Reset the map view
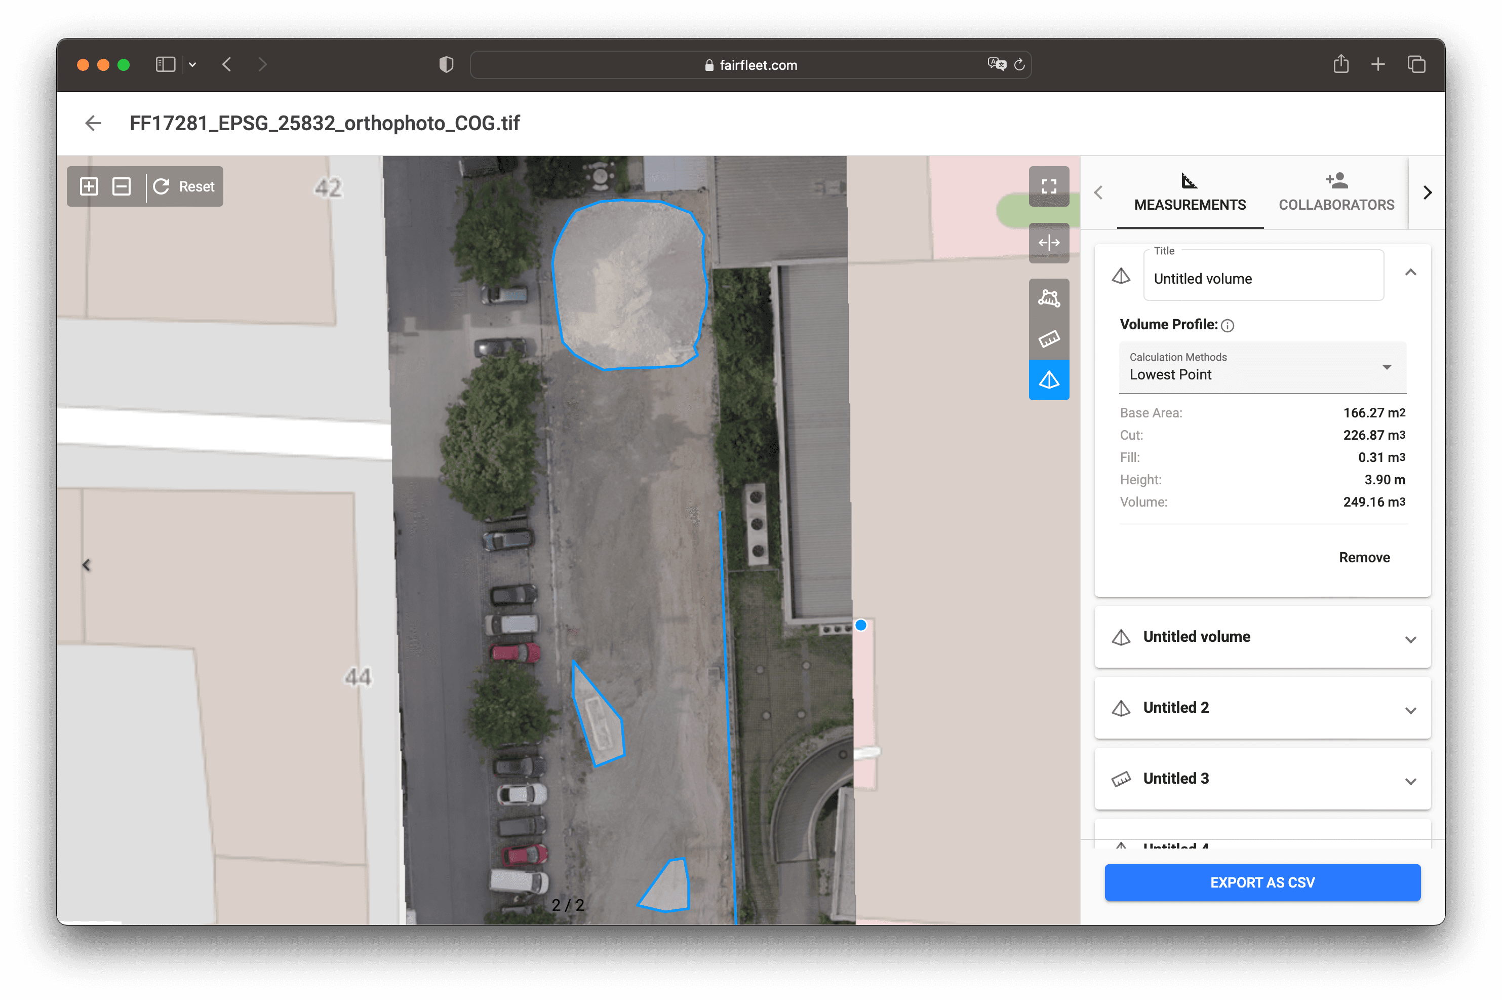 coord(185,186)
